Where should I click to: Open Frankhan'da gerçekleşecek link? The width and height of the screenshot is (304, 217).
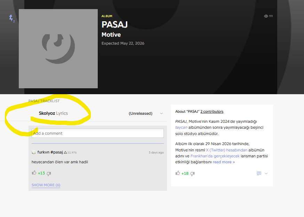click(215, 156)
